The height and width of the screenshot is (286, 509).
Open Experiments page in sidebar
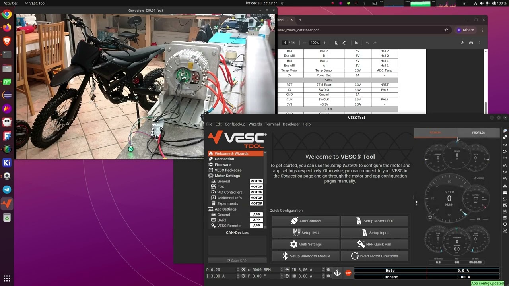(x=235, y=203)
